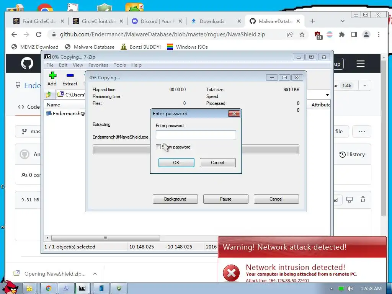392x294 pixels.
Task: Click the taskbar volume speaker icon
Action: 350,289
